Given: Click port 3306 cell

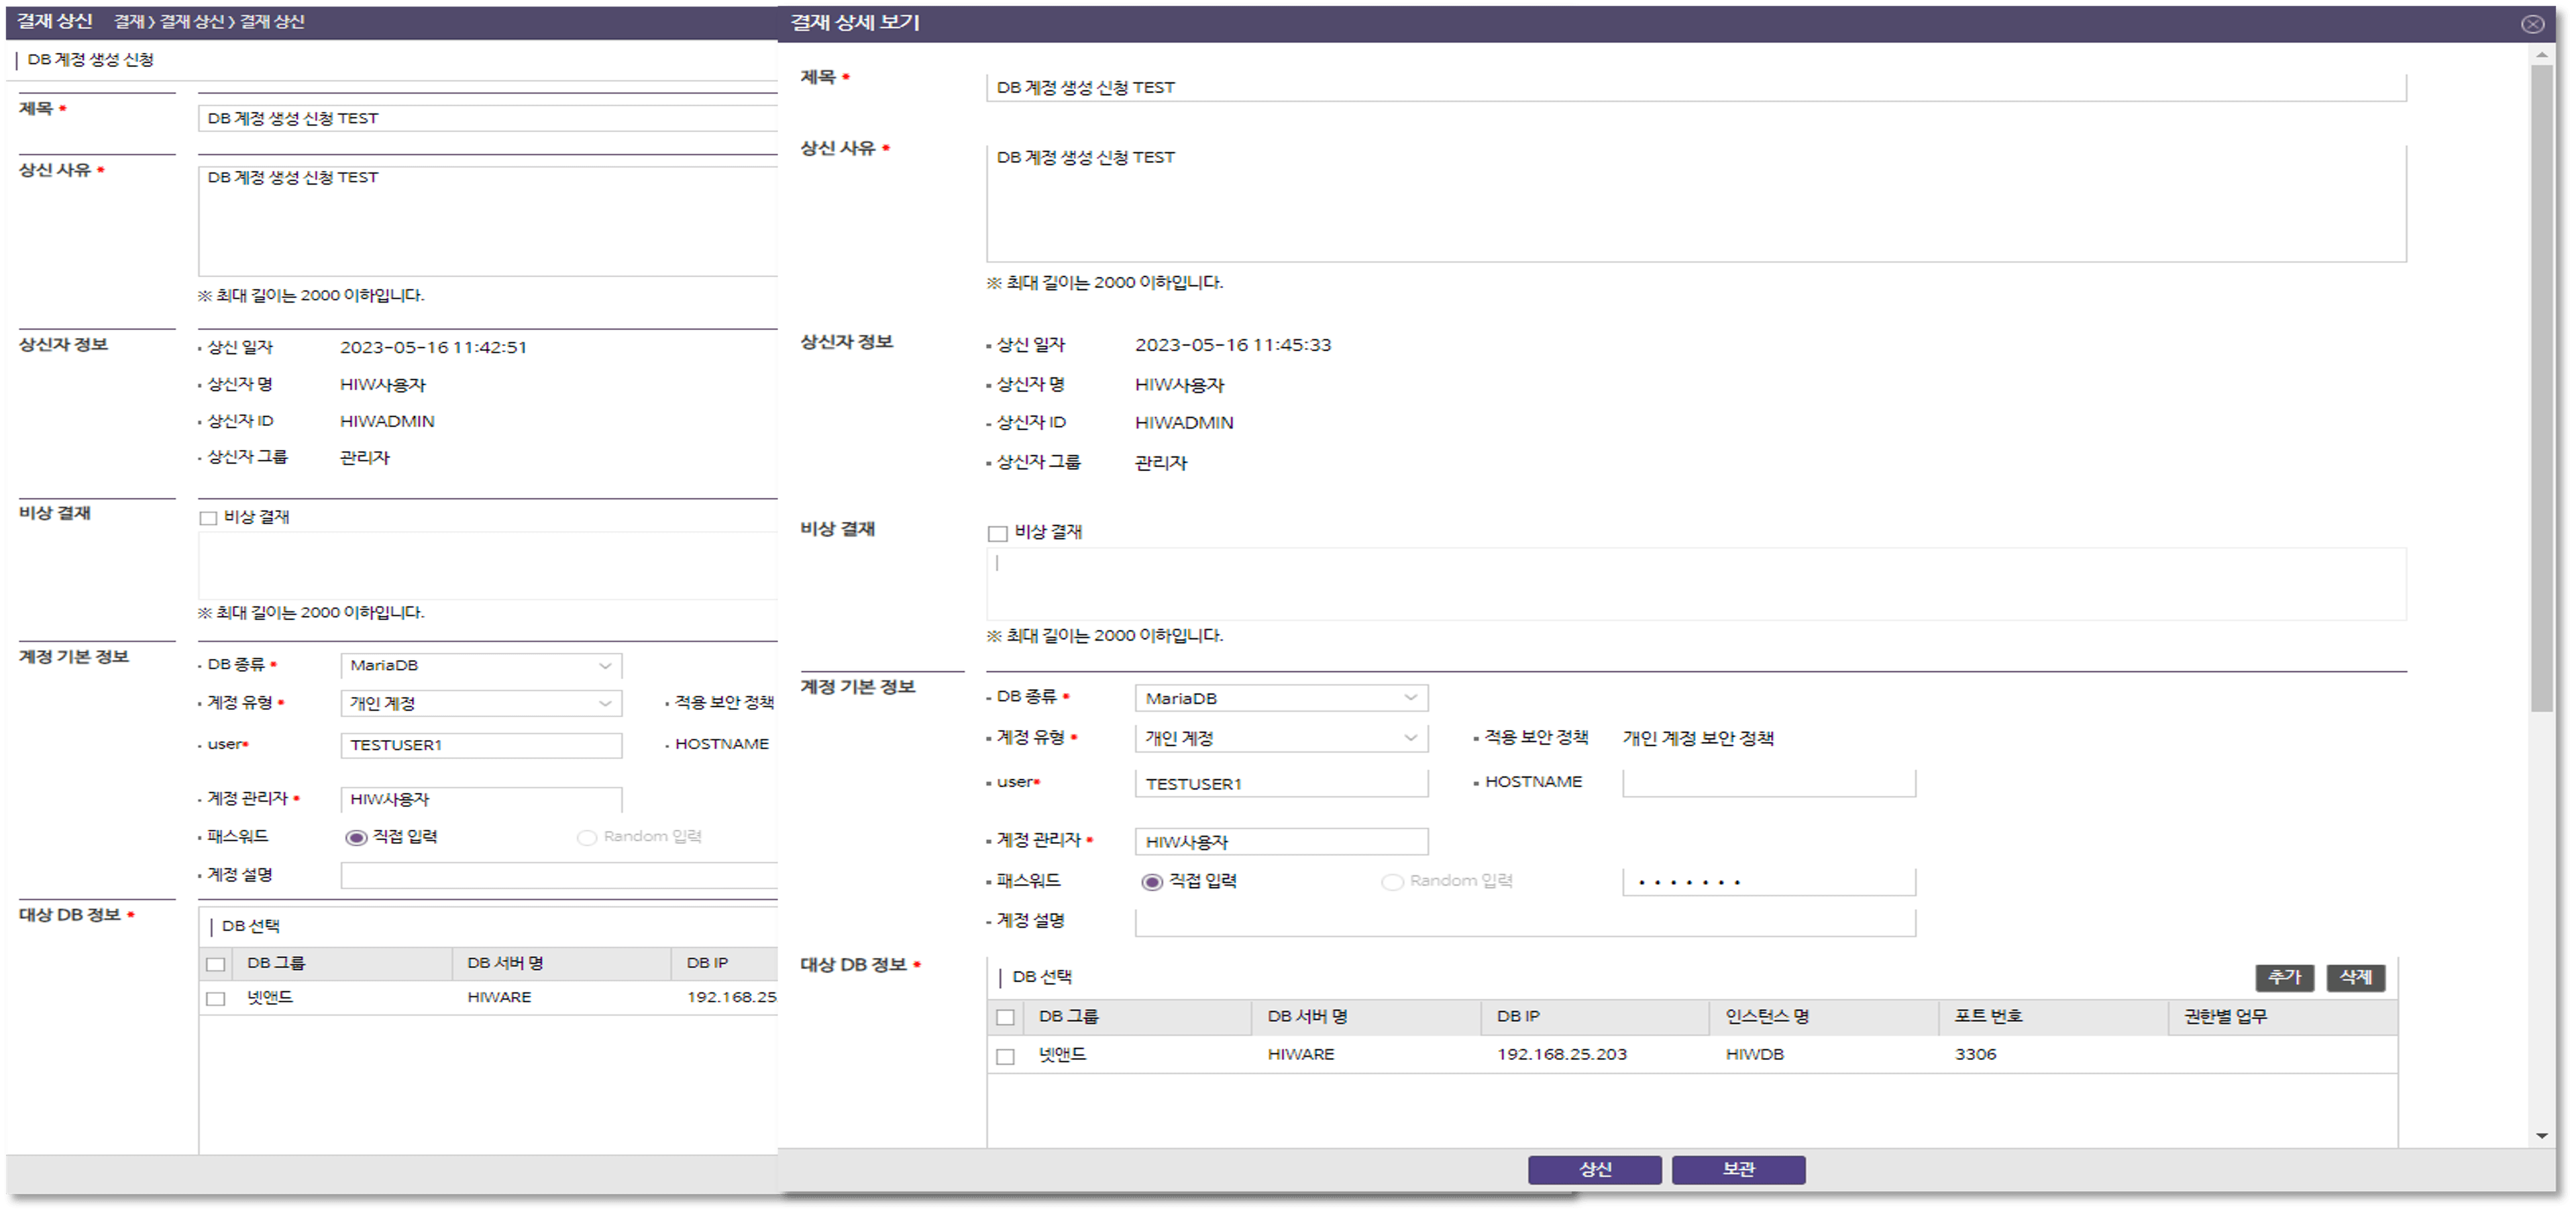Looking at the screenshot, I should 1975,1055.
